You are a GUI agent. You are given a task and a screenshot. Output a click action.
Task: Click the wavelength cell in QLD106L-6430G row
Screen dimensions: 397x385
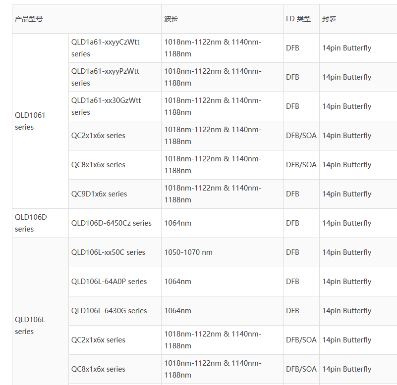pos(178,311)
